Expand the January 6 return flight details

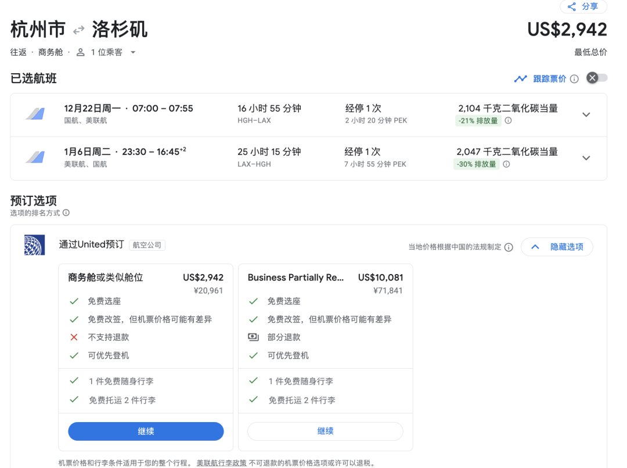(x=586, y=158)
